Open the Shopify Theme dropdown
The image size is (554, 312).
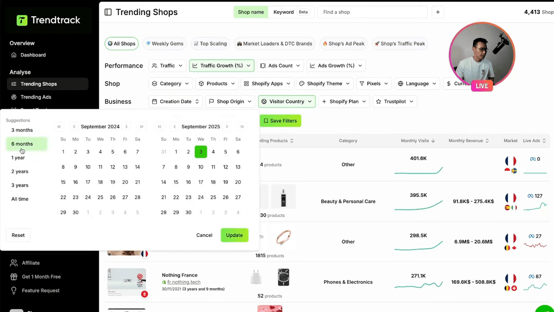pos(324,83)
